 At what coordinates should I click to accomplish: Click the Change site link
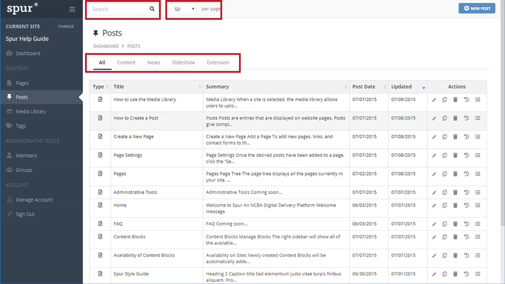(x=66, y=26)
